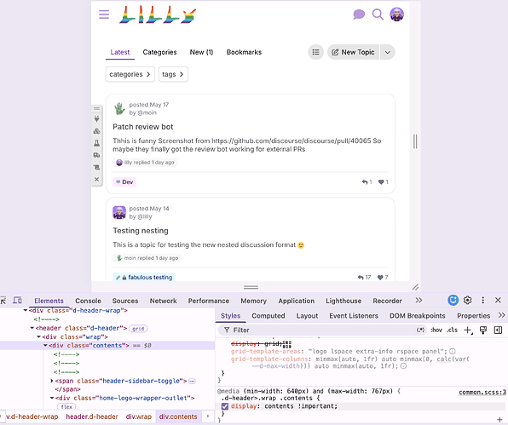Open the Computed styles tab

268,316
